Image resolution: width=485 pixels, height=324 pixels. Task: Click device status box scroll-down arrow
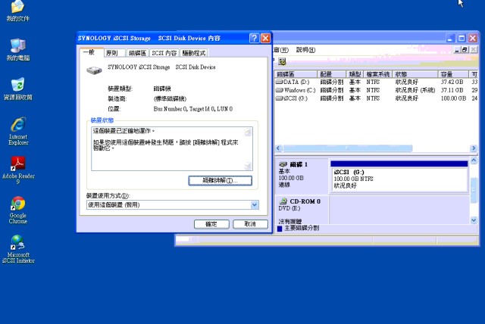[x=248, y=167]
